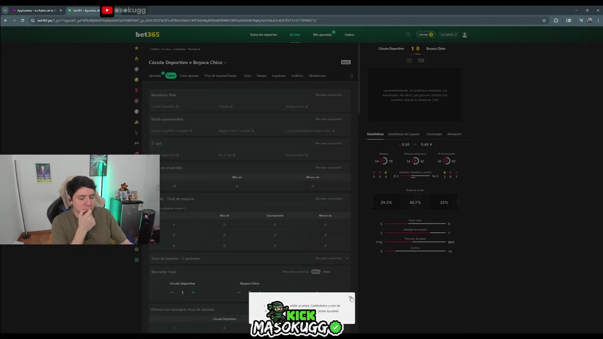Open the match tracker pitch icon
This screenshot has width=603, height=339.
421,60
